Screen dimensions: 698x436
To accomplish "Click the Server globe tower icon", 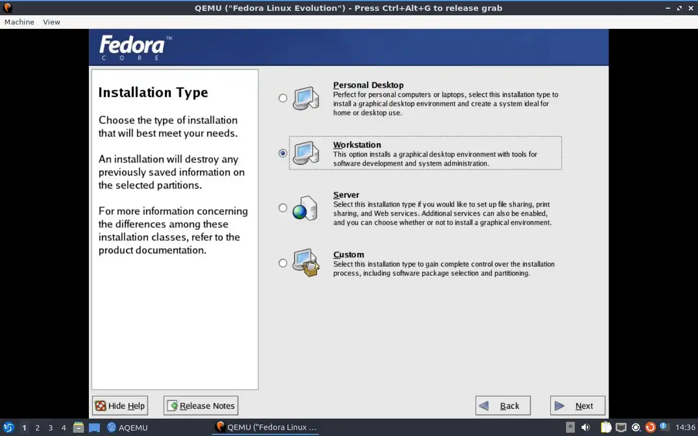I will tap(305, 208).
